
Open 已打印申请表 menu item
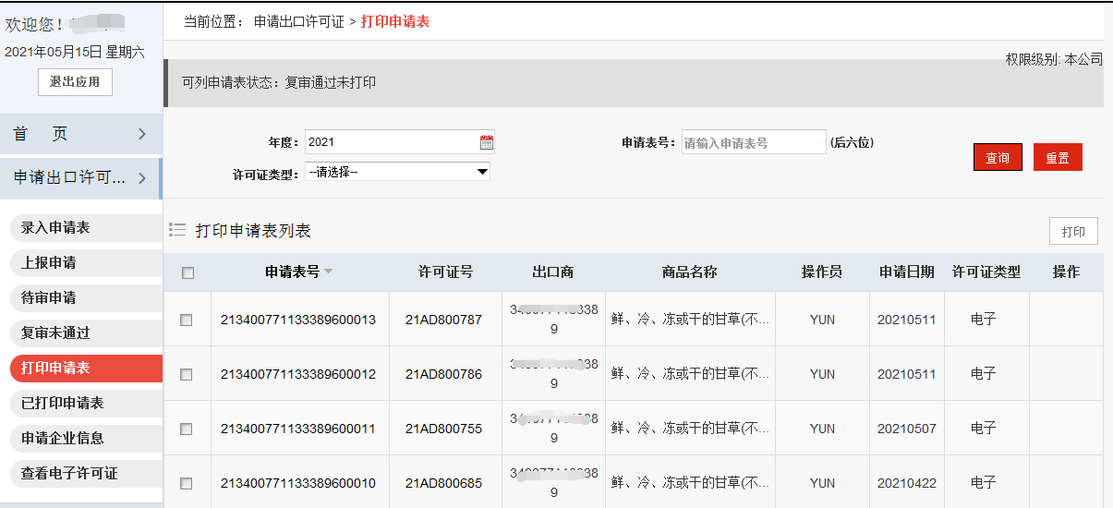point(86,403)
